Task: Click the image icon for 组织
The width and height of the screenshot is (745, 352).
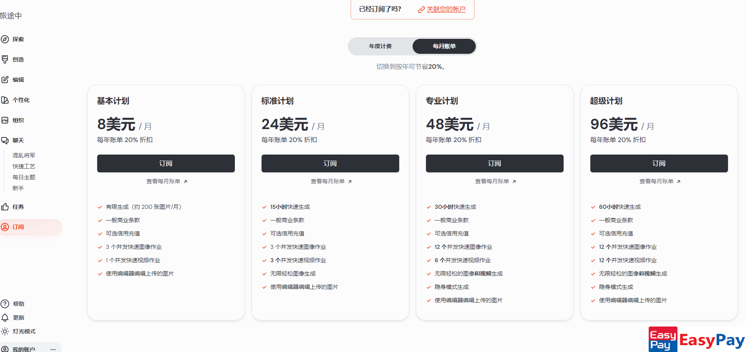Action: [x=5, y=120]
